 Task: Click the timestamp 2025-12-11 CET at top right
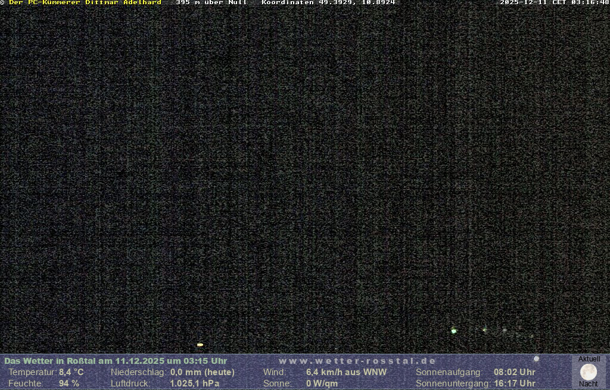[554, 2]
